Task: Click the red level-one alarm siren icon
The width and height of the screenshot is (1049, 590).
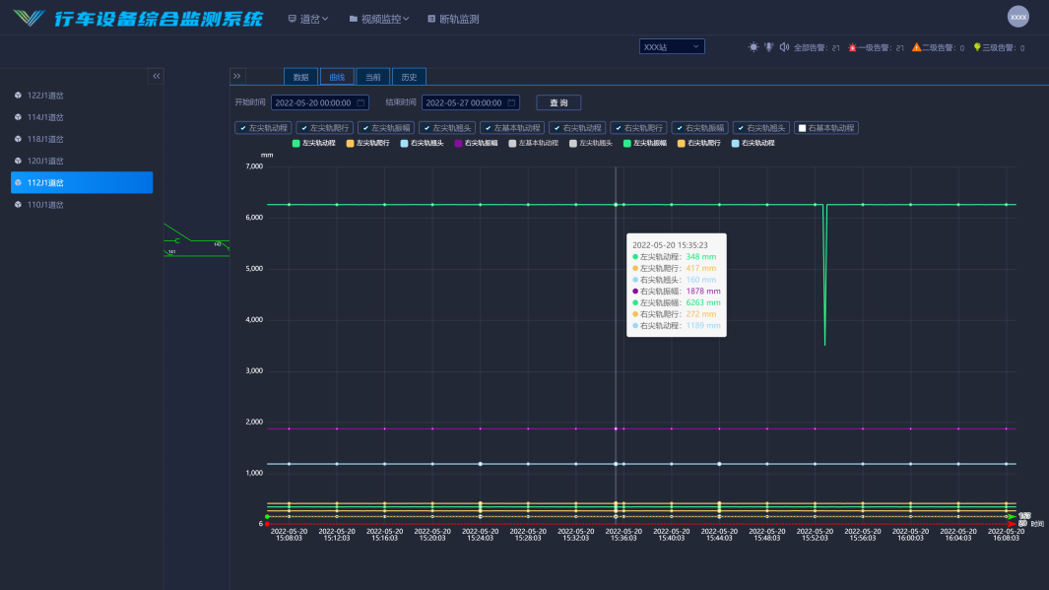Action: coord(852,47)
